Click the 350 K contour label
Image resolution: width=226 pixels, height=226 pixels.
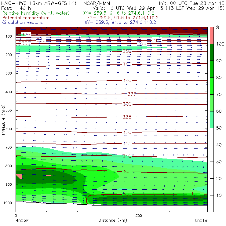[x=127, y=51]
